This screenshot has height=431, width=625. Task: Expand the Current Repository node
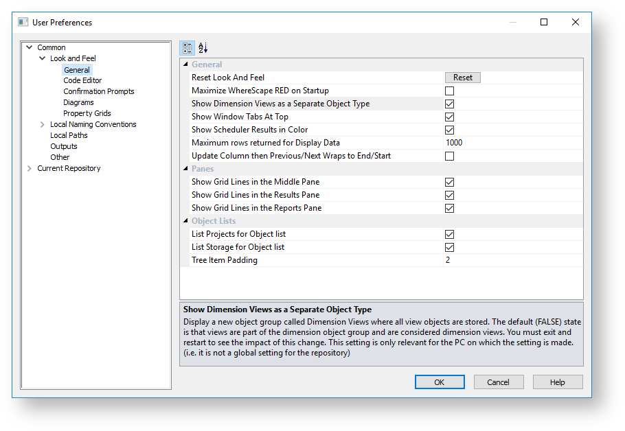coord(29,168)
